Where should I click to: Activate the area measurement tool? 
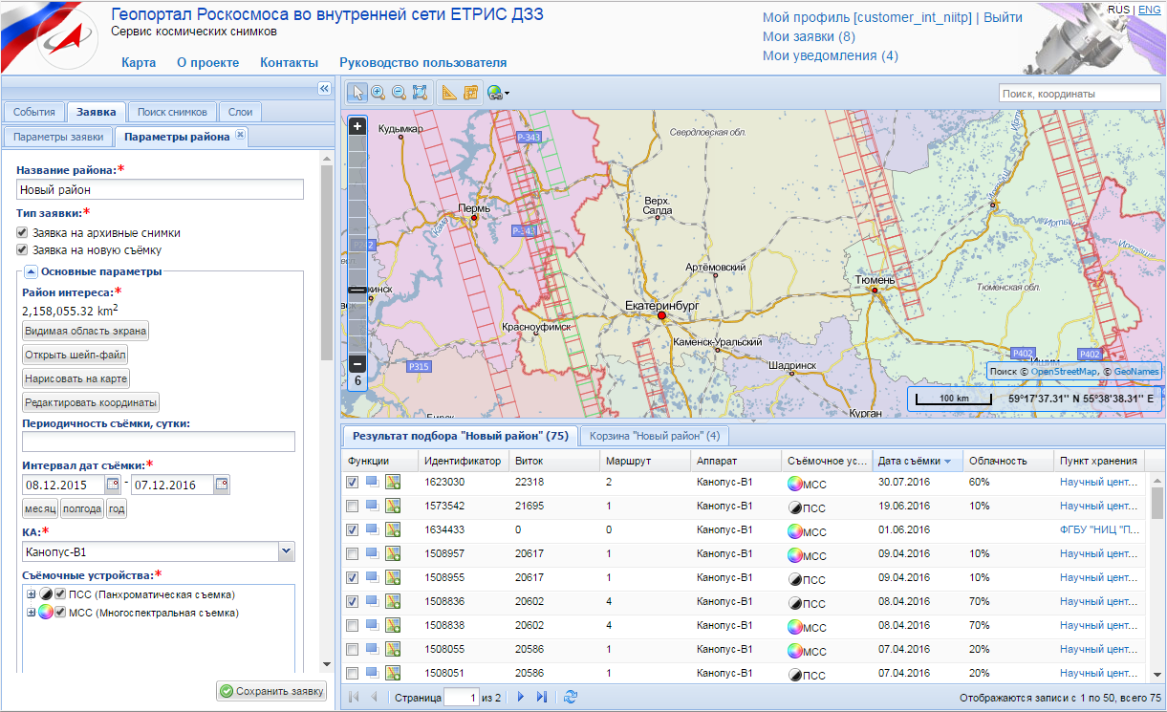pyautogui.click(x=470, y=93)
